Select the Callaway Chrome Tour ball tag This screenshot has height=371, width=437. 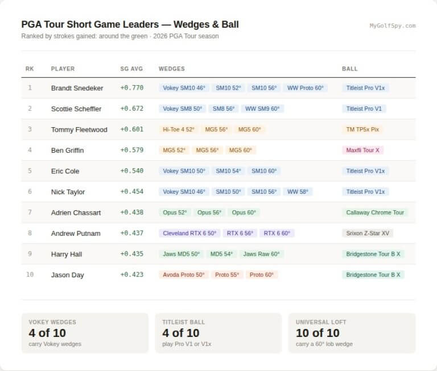pyautogui.click(x=375, y=212)
